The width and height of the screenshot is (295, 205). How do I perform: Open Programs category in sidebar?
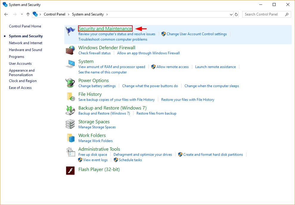click(17, 57)
